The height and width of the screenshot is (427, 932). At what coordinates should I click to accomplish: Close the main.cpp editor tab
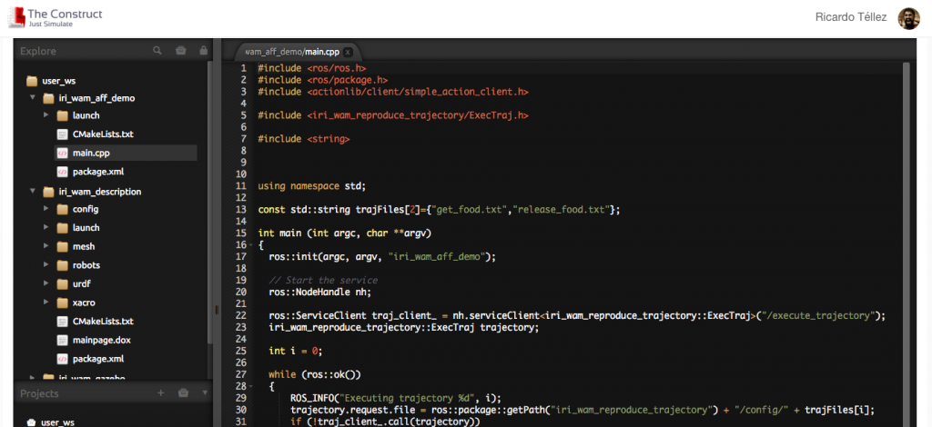click(x=348, y=52)
